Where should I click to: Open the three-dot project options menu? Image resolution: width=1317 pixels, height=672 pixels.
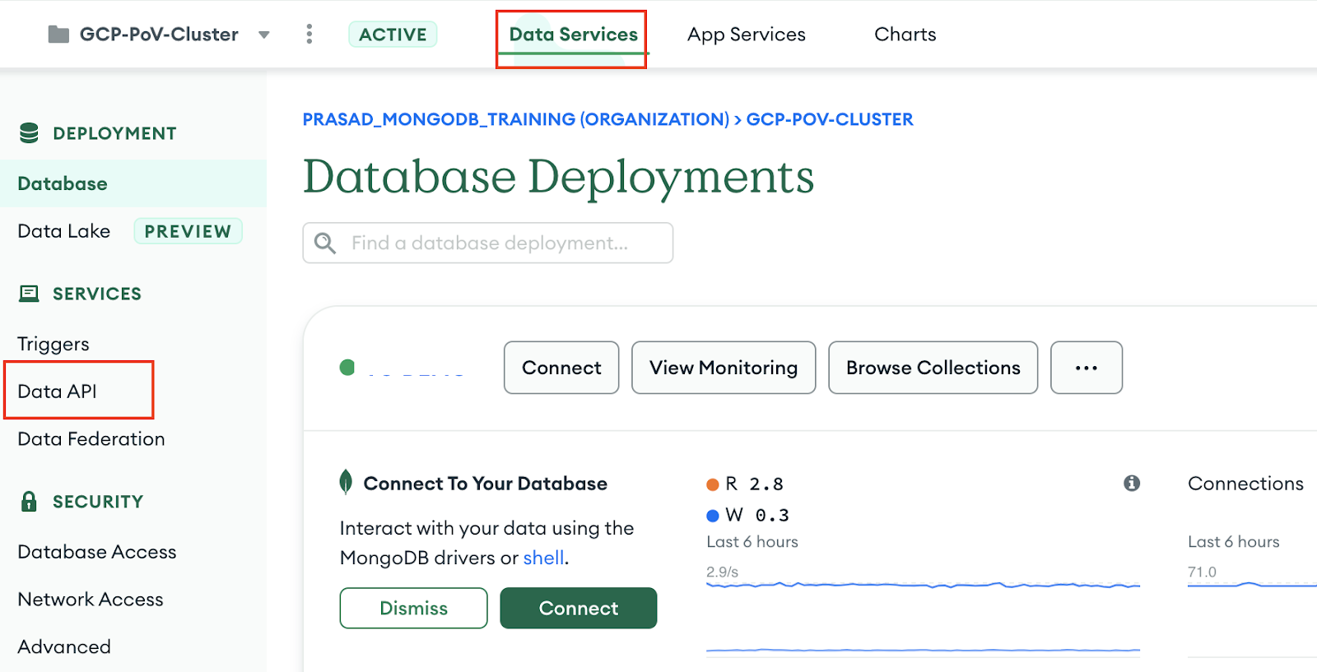click(x=309, y=34)
